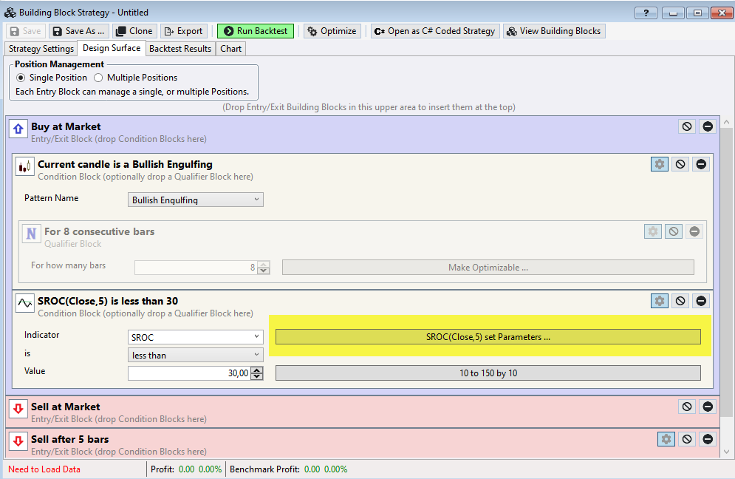Click the Make Optimizable button
735x479 pixels.
(488, 267)
